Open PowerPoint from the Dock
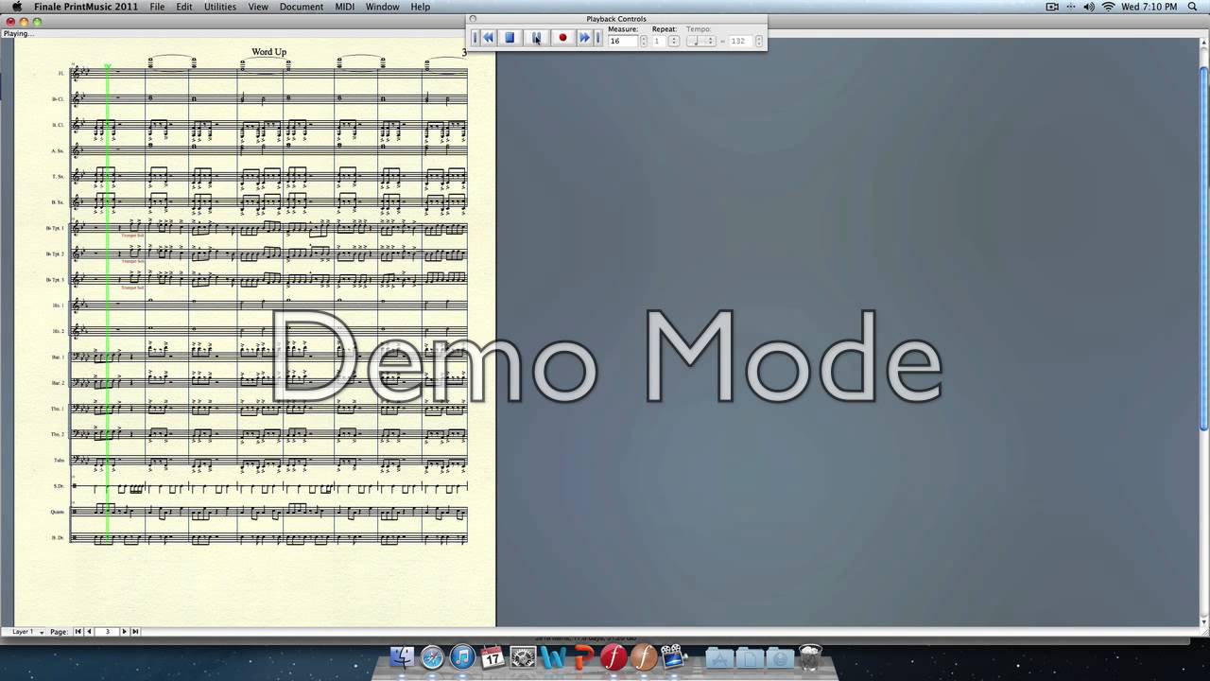Viewport: 1210px width, 681px height. (x=583, y=656)
